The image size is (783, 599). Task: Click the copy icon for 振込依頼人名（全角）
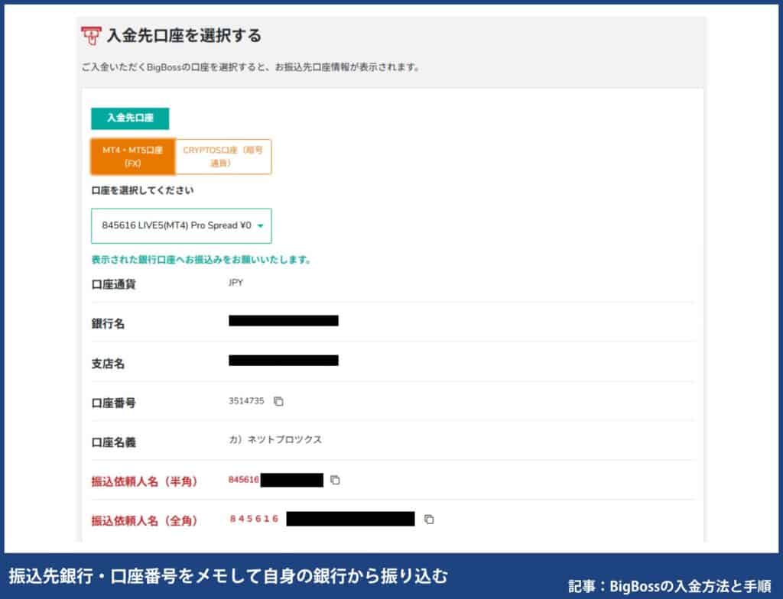tap(429, 520)
